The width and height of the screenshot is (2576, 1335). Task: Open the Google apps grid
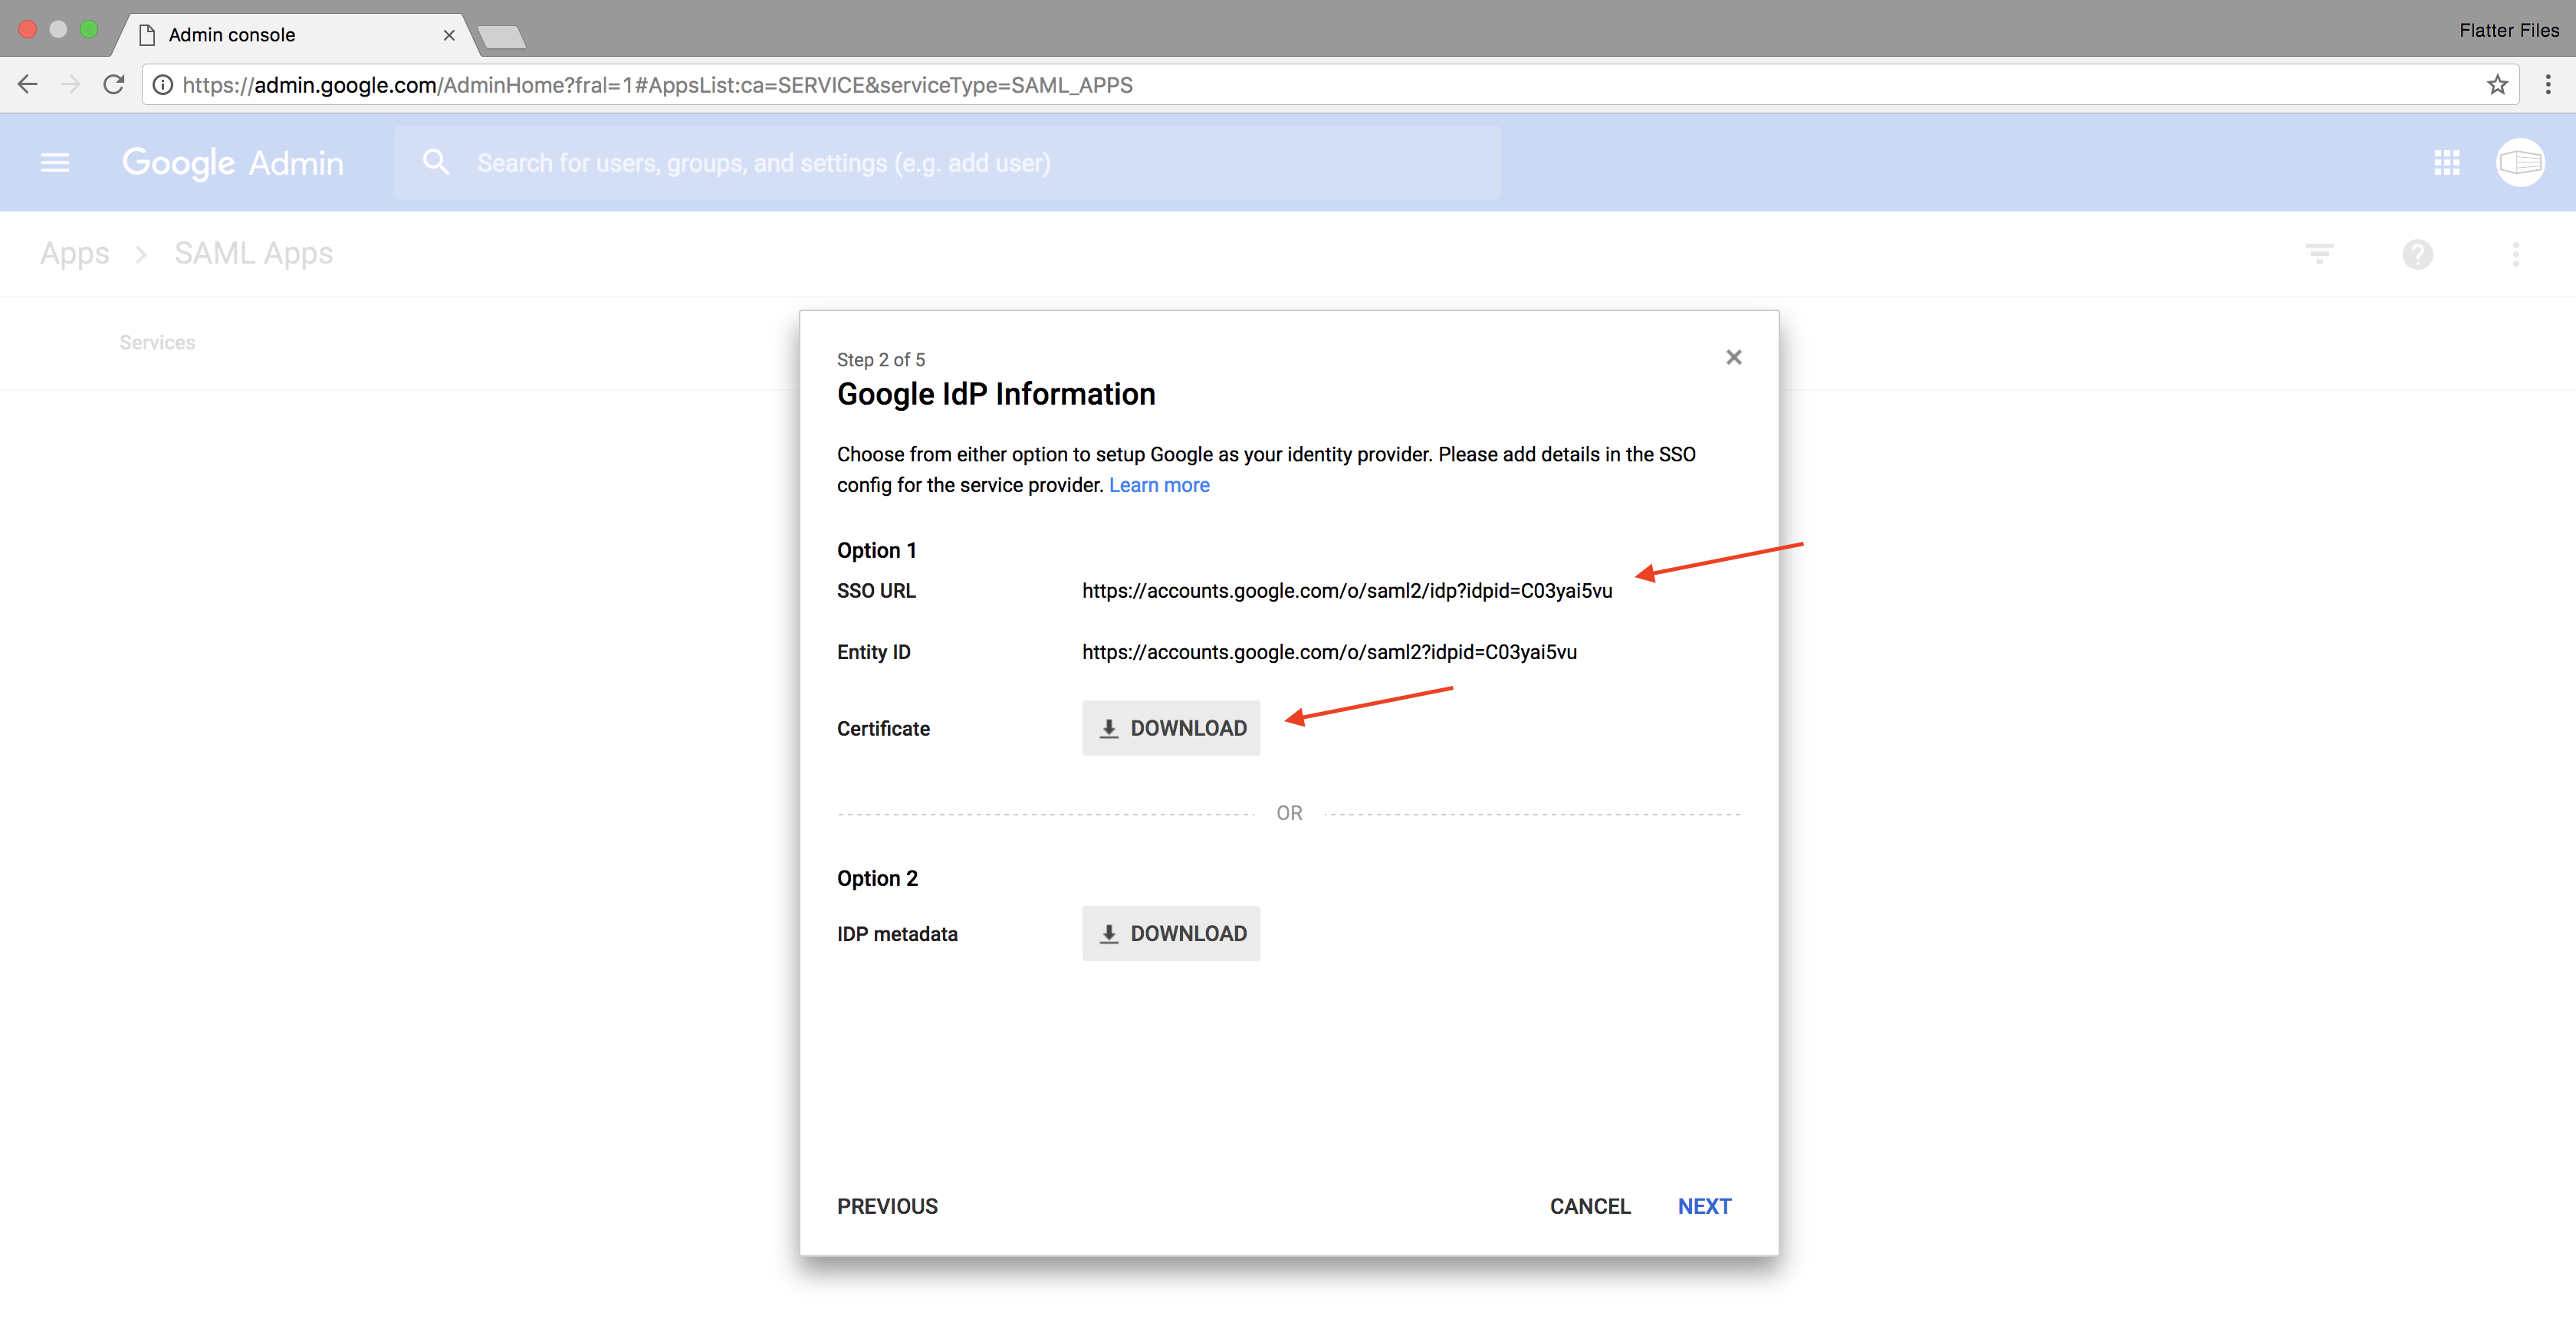2446,163
